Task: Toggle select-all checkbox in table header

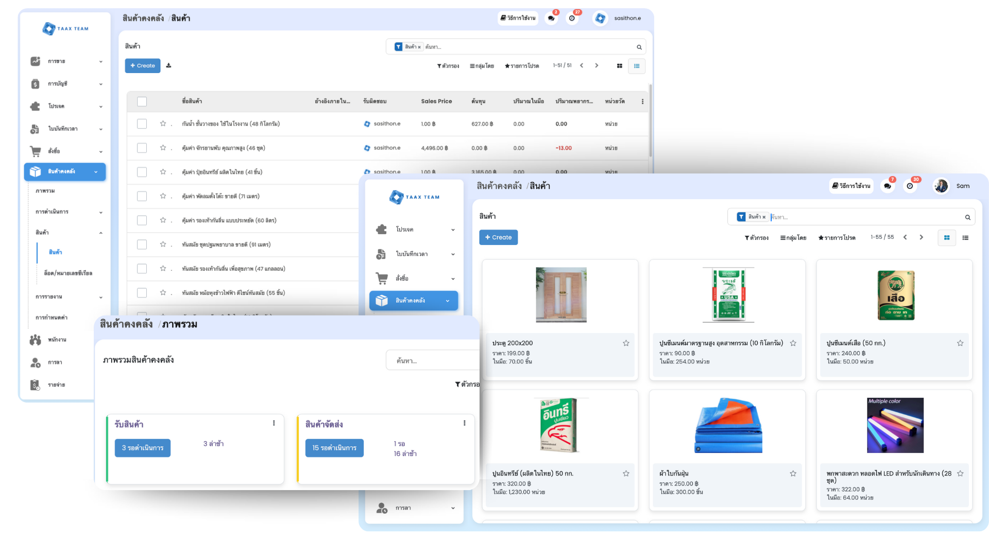Action: 142,101
